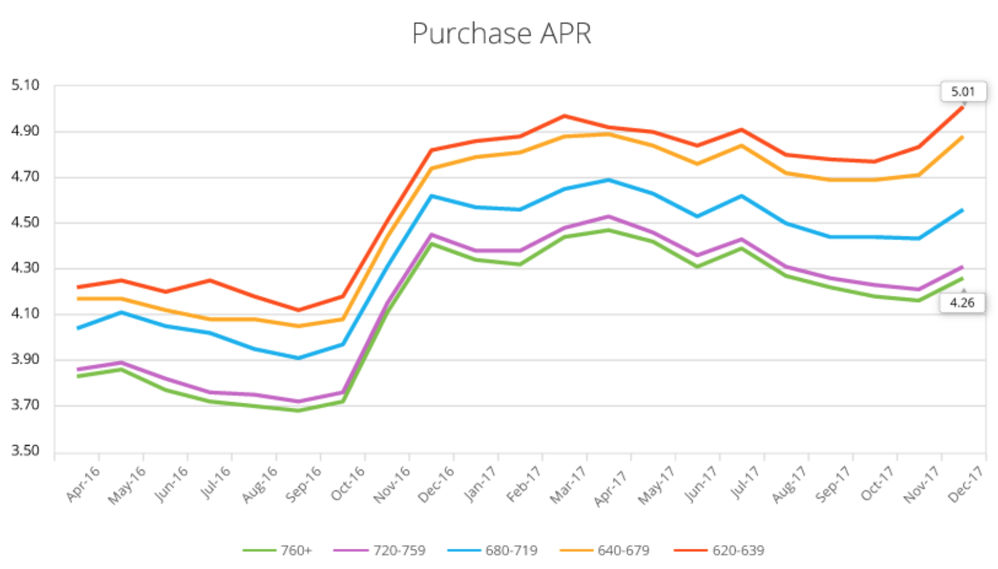This screenshot has height=569, width=998.
Task: Click the blue legend line swatch
Action: (464, 551)
